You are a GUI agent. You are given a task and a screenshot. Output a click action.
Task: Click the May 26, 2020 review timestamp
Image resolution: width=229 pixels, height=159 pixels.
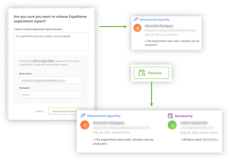click(199, 132)
